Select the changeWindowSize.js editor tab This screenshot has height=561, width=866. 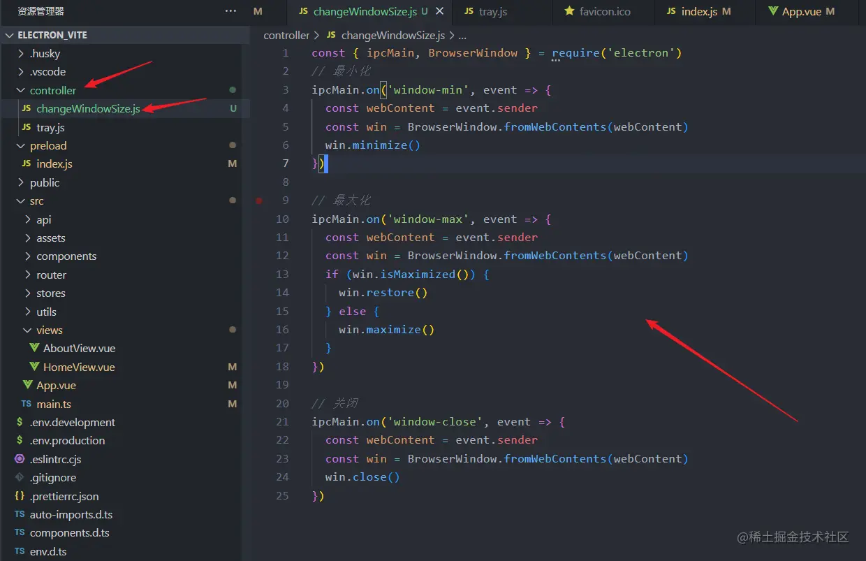[x=364, y=11]
